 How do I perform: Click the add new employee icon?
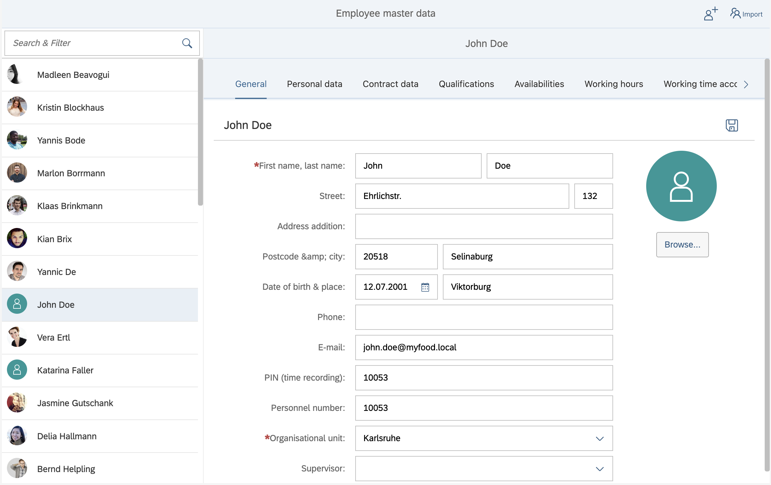(710, 14)
